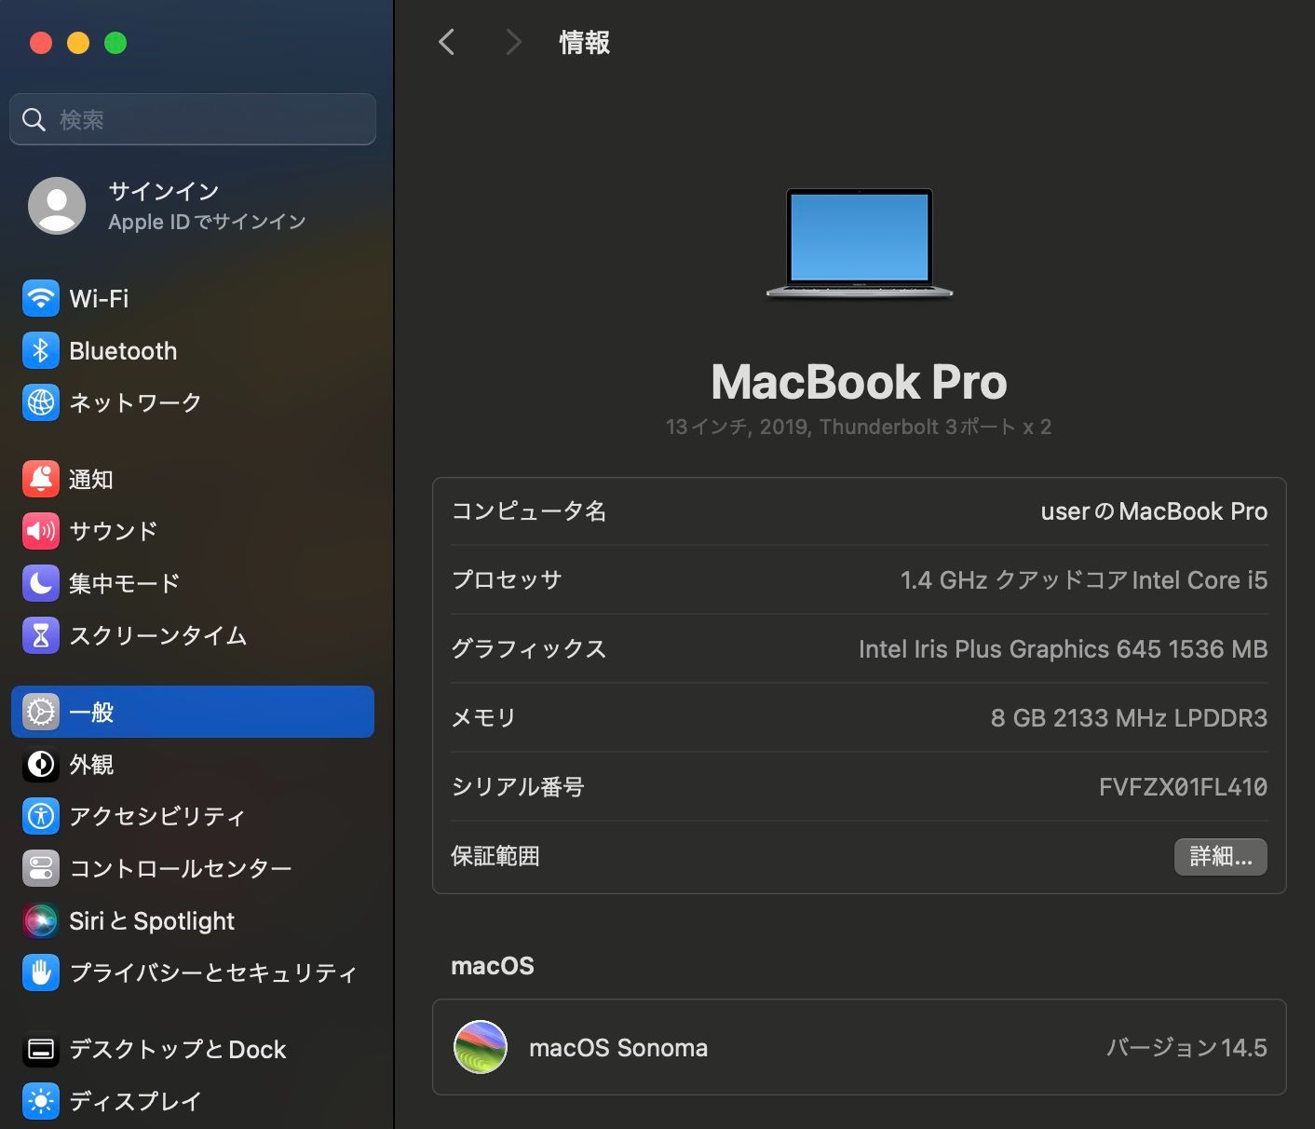Click memory value 8 GB 2133 MHz LPDDR3
Viewport: 1315px width, 1129px height.
(x=1129, y=718)
